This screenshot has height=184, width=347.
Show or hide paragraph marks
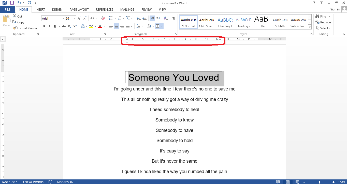[x=173, y=19]
